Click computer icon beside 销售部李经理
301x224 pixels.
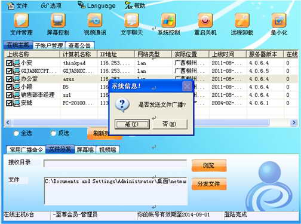(16, 95)
